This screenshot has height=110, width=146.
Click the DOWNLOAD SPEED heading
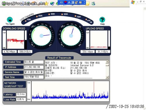14,28
